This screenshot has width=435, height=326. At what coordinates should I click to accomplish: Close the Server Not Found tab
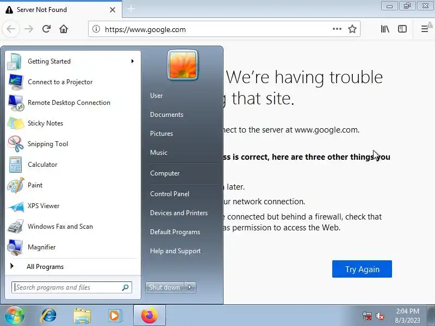click(113, 10)
